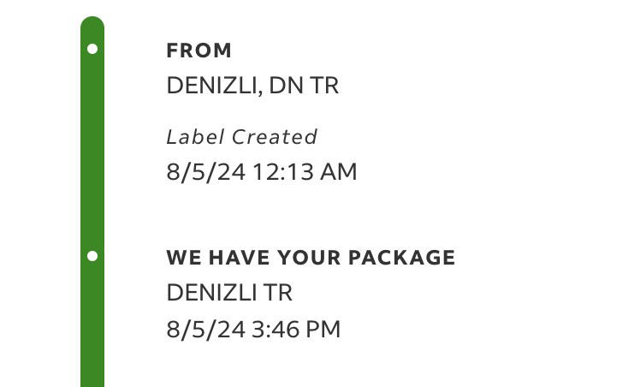Image resolution: width=640 pixels, height=387 pixels.
Task: Click the 8/5/24 date of the pickup event
Action: (x=205, y=329)
